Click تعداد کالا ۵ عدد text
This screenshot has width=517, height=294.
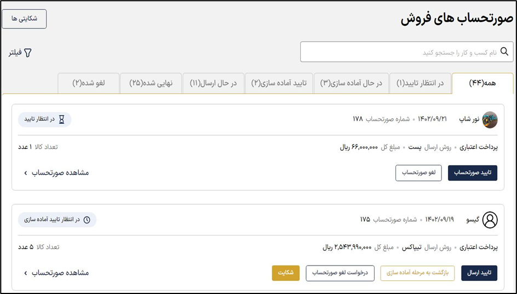pyautogui.click(x=38, y=247)
